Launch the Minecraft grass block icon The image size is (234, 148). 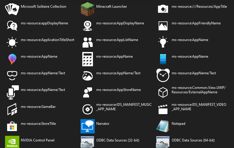[x=88, y=9]
